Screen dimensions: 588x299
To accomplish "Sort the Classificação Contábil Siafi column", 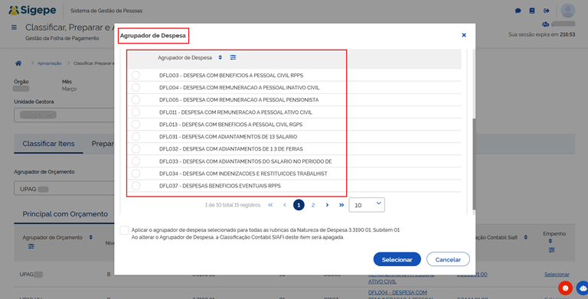I will click(525, 237).
